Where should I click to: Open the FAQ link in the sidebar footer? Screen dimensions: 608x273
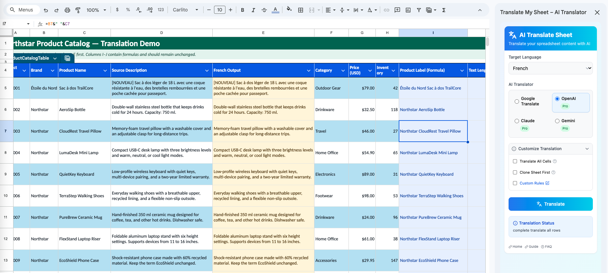(546, 247)
